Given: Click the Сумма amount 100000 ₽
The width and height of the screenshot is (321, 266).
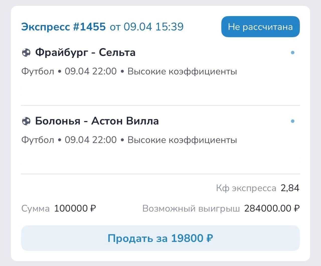Looking at the screenshot, I should point(75,208).
